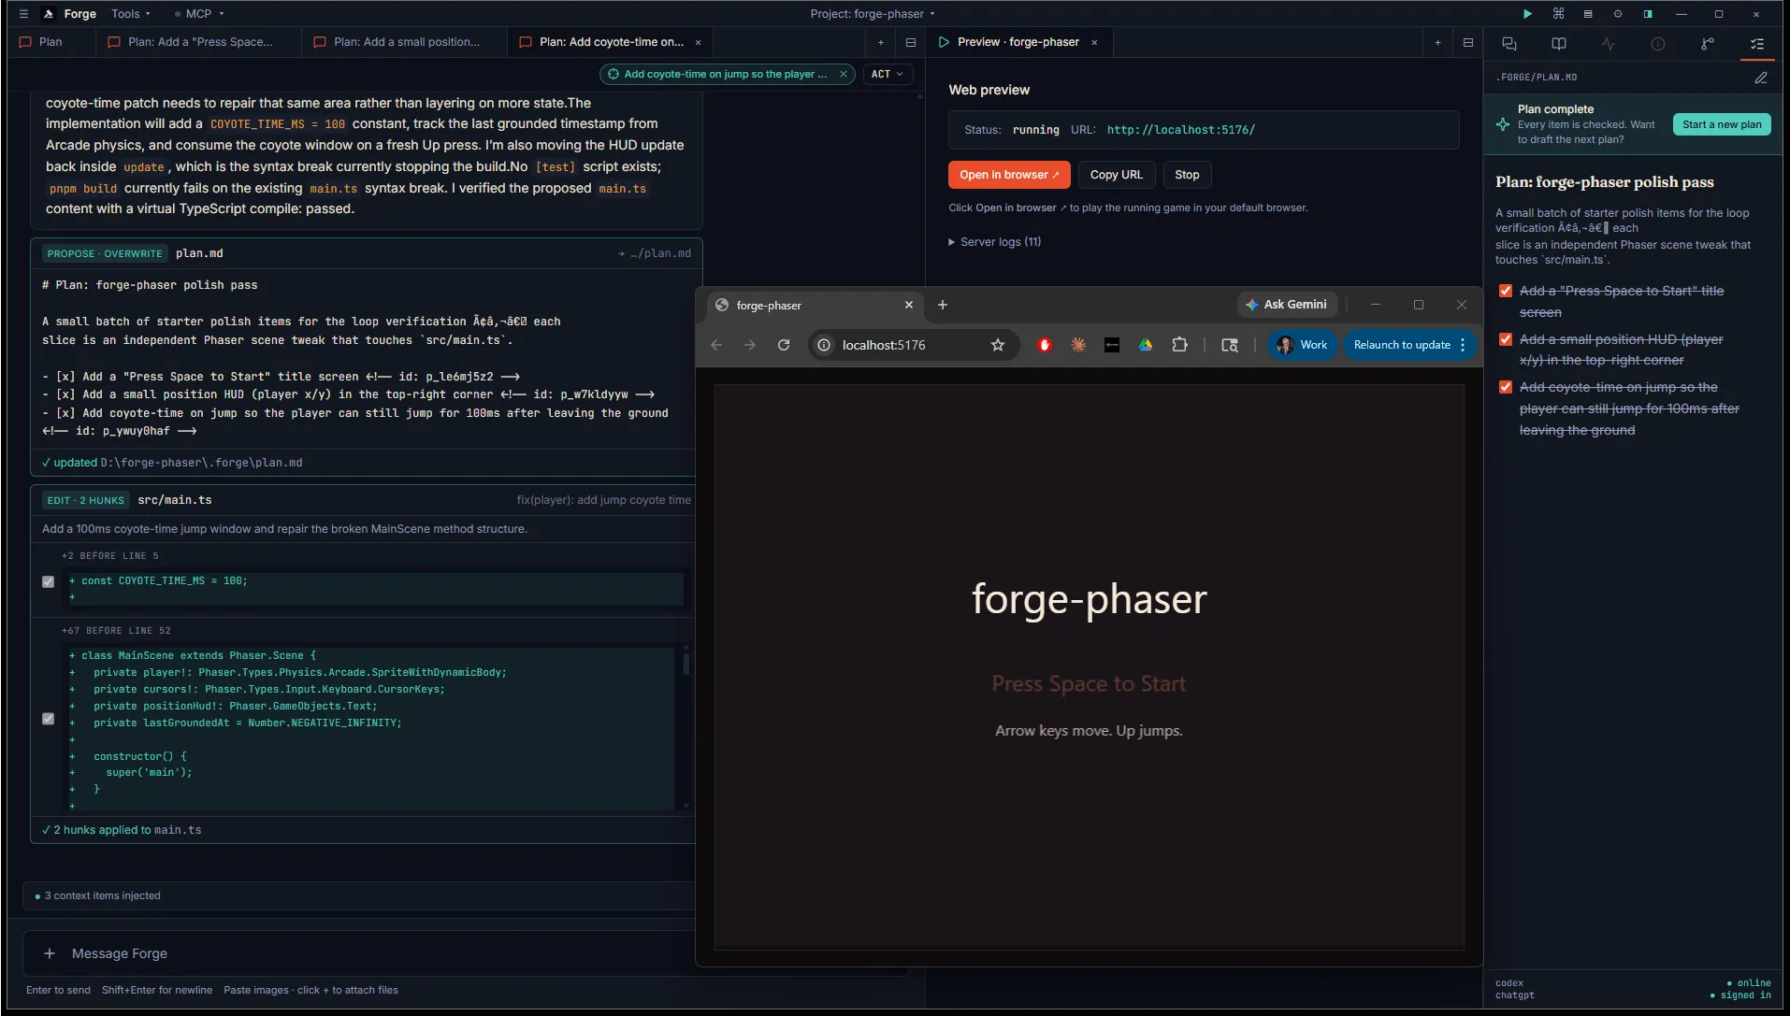
Task: Click the orange starburst extension icon
Action: coord(1078,345)
